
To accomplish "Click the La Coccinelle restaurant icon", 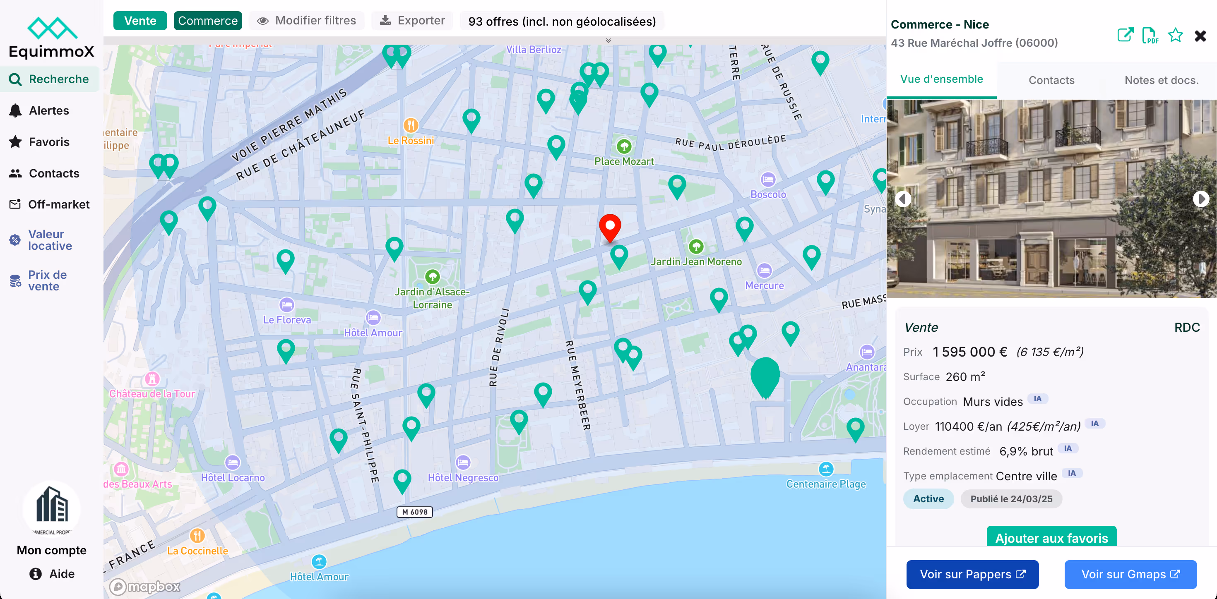I will (197, 536).
